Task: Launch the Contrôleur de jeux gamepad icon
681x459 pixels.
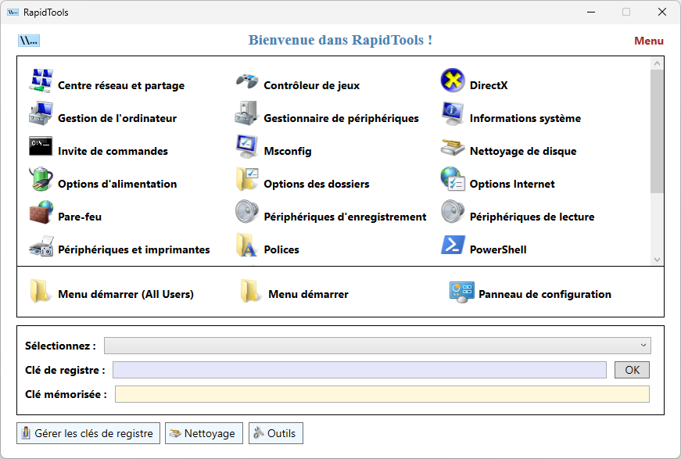Action: point(247,81)
